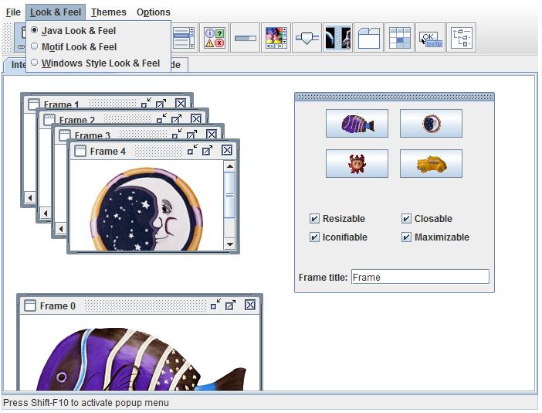Create a new frame with sun button

click(357, 163)
